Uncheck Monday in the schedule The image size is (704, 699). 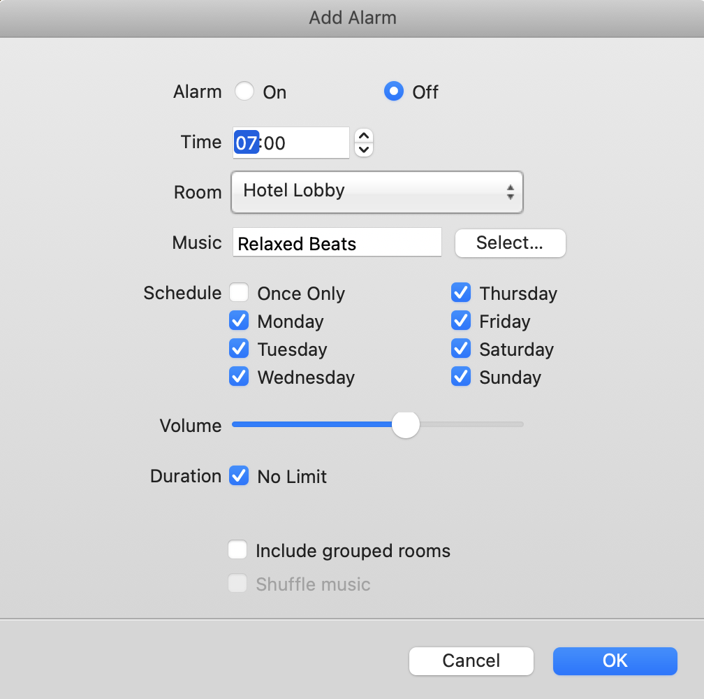(x=239, y=321)
